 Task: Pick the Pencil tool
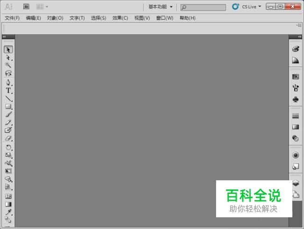click(8, 122)
